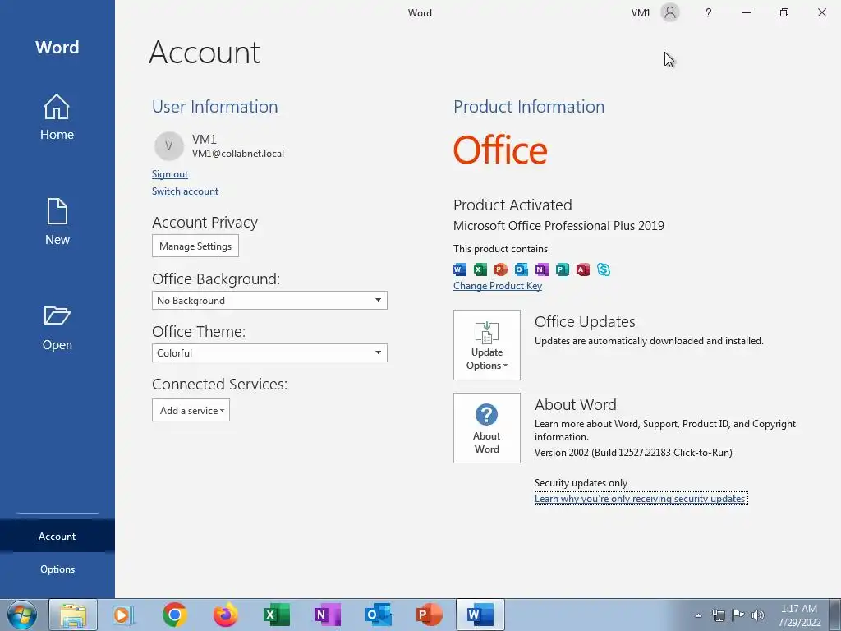Viewport: 841px width, 631px height.
Task: Click the Skype product icon under This product contains
Action: point(604,269)
